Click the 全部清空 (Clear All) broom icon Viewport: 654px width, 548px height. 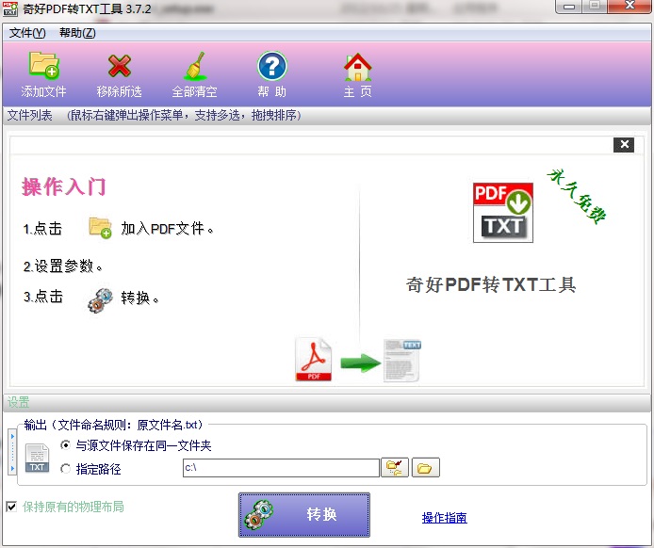194,66
